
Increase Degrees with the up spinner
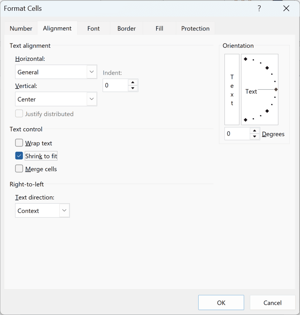point(254,131)
